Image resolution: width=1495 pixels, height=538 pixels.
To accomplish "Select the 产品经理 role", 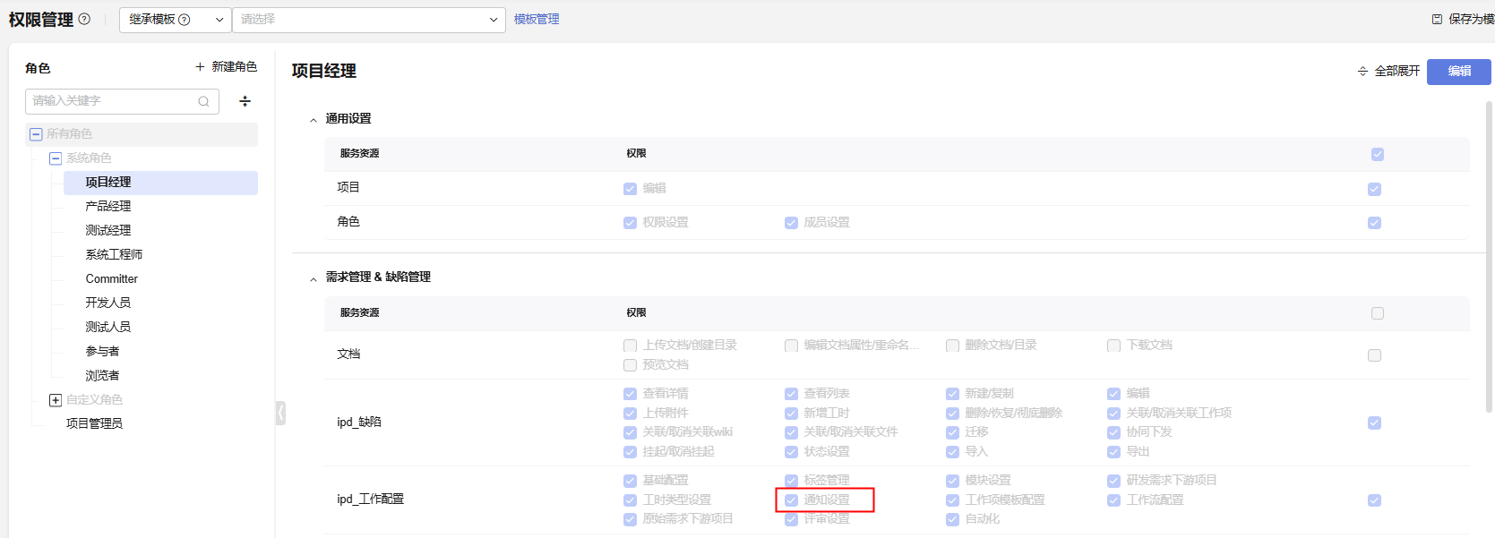I will [108, 207].
